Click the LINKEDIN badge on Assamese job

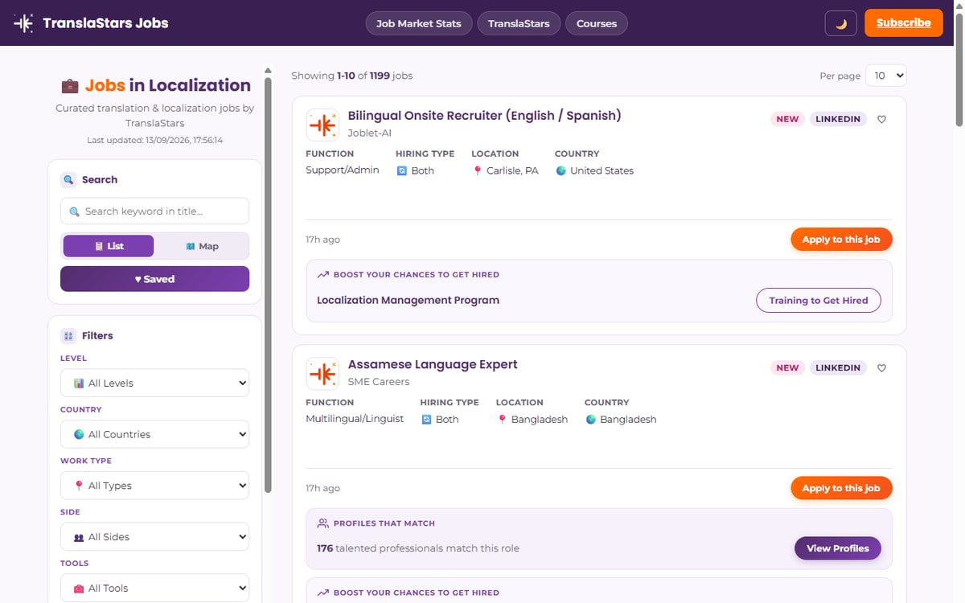(838, 367)
